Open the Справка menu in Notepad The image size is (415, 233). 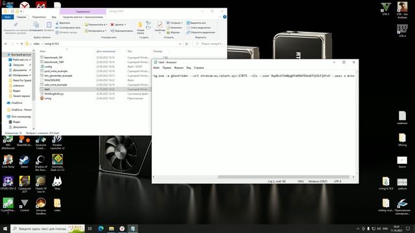tap(199, 68)
